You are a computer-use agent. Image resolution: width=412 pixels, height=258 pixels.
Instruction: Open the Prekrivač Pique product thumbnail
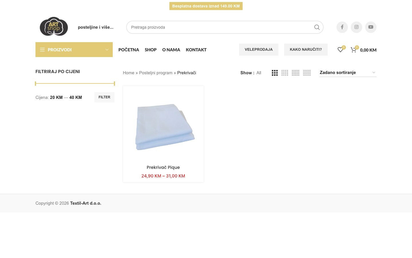pyautogui.click(x=163, y=125)
